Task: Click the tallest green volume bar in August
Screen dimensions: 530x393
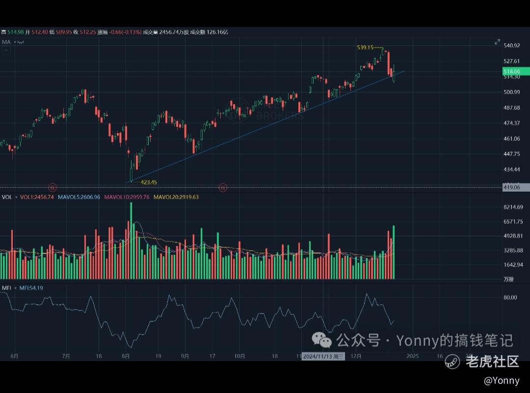Action: (x=131, y=240)
